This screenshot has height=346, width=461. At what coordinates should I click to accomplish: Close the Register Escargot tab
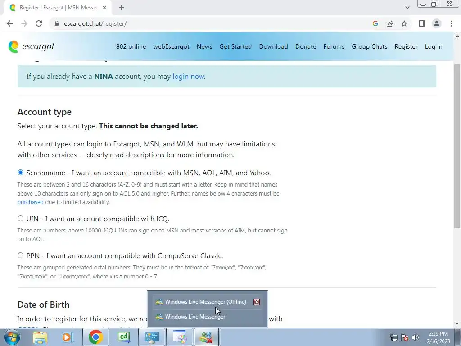coord(104,8)
